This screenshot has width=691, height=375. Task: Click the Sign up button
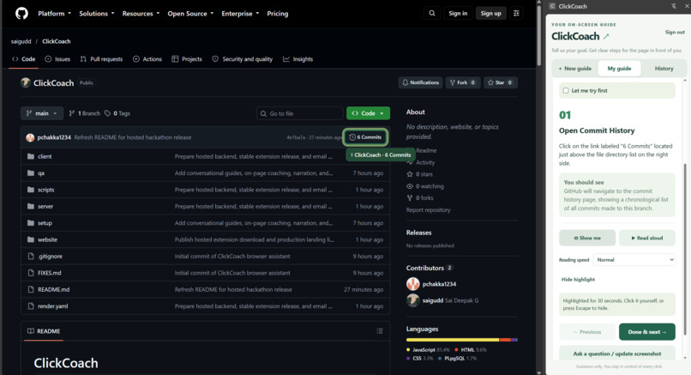pyautogui.click(x=490, y=13)
